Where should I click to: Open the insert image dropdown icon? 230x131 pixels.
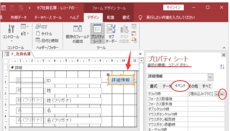[x=24, y=26]
